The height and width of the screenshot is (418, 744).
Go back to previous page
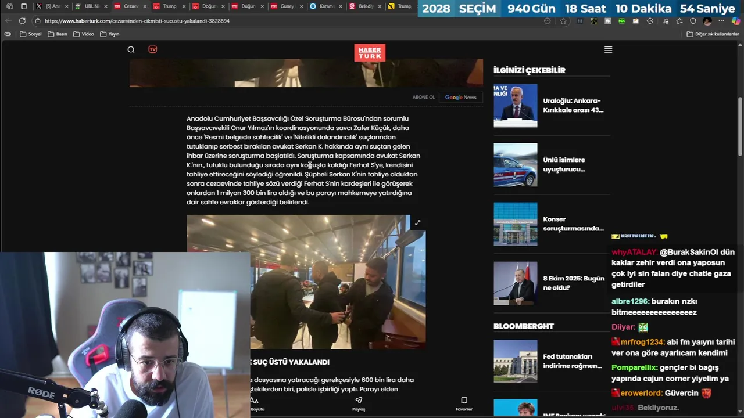pyautogui.click(x=8, y=21)
